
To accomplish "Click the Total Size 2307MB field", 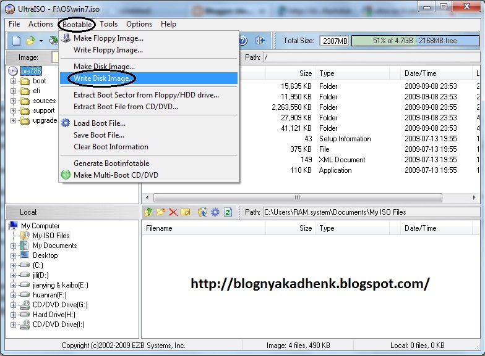I will pos(334,41).
